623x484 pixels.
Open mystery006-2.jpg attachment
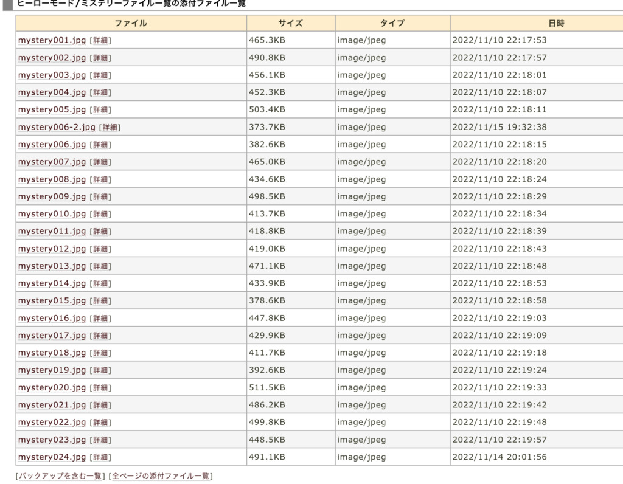pyautogui.click(x=57, y=128)
